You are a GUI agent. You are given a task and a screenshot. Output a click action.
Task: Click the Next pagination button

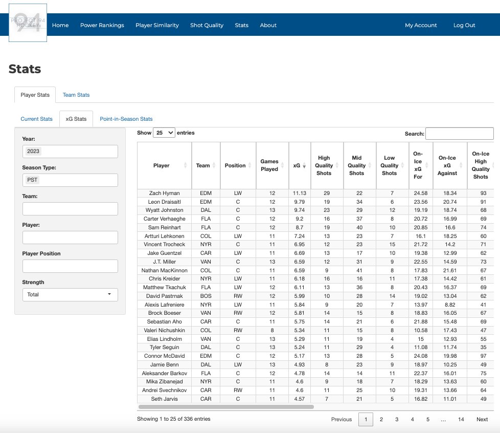click(482, 419)
